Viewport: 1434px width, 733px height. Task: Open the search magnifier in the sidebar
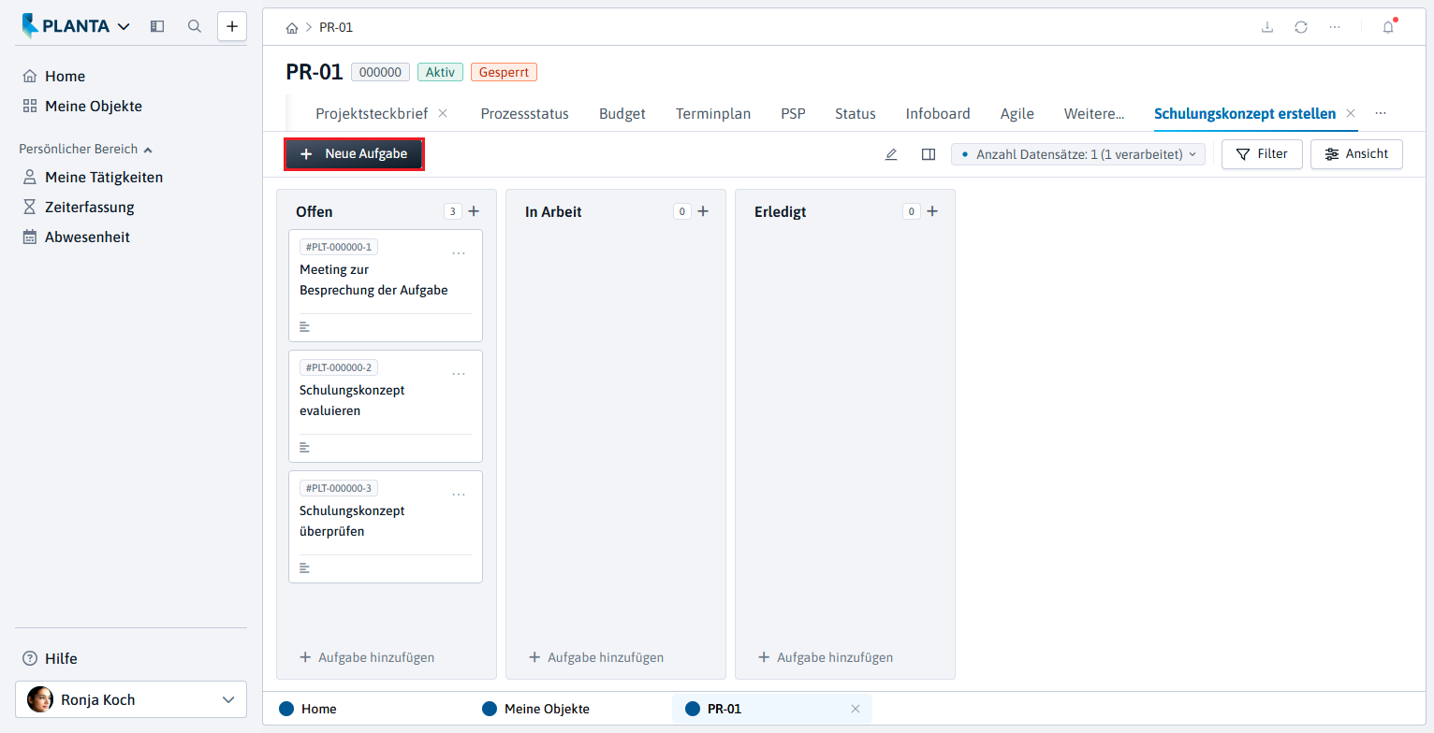pos(195,26)
